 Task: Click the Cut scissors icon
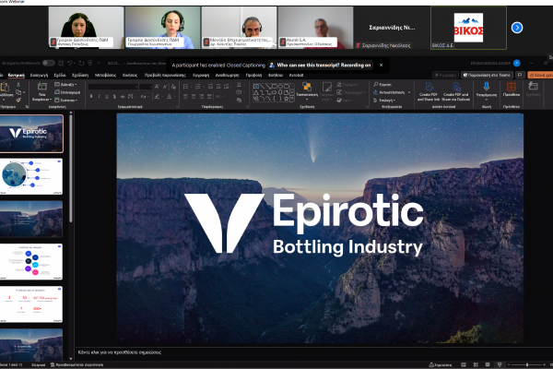click(18, 85)
